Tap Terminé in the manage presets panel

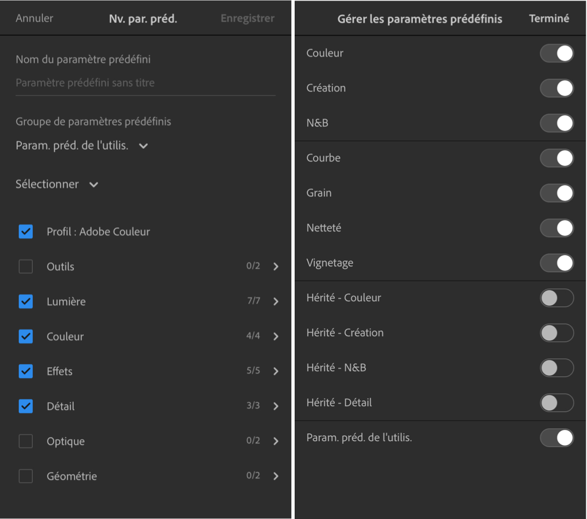tap(549, 18)
